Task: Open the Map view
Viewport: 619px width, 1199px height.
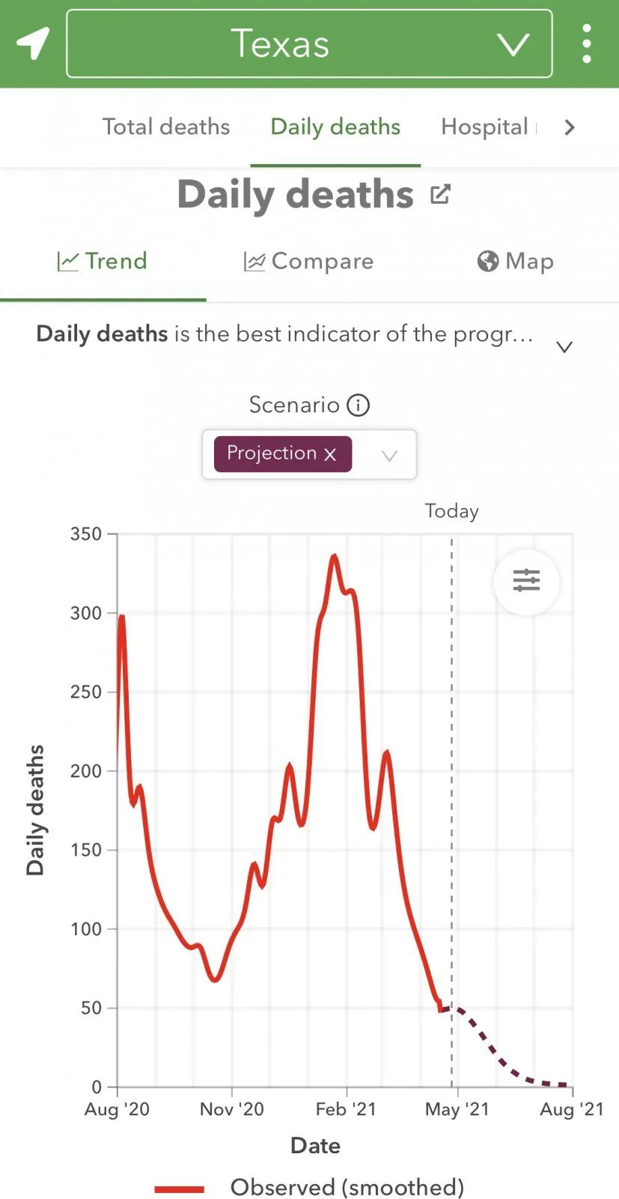Action: [516, 261]
